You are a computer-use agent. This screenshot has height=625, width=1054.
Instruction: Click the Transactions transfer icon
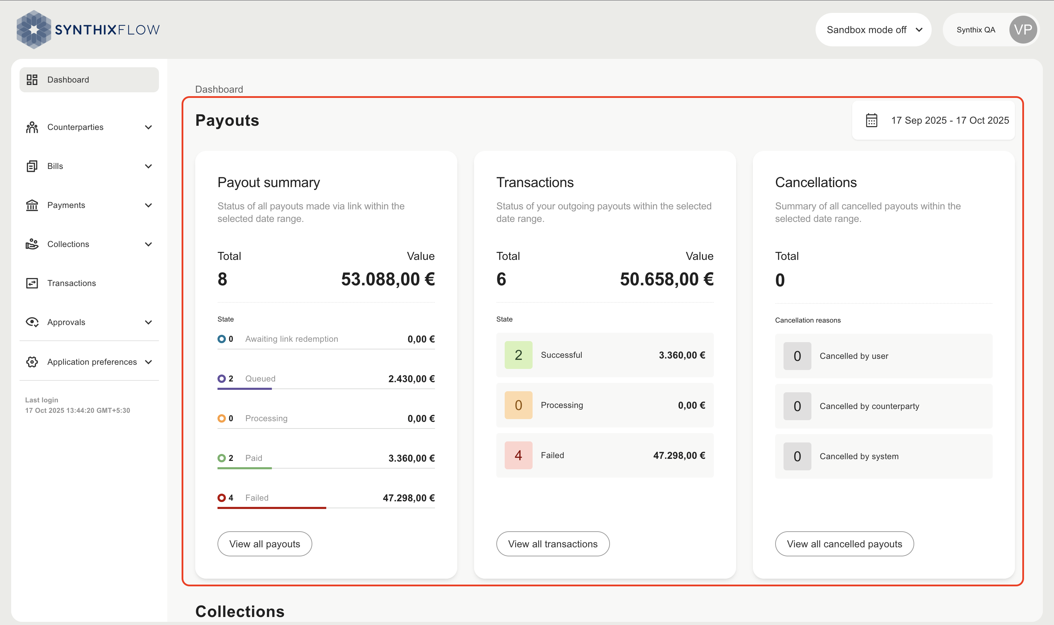tap(32, 283)
